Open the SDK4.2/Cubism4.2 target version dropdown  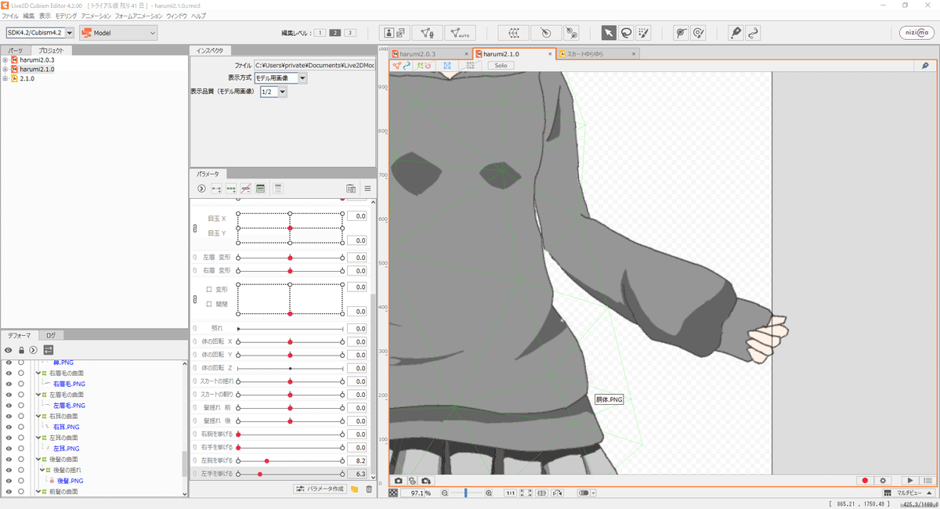pos(40,33)
